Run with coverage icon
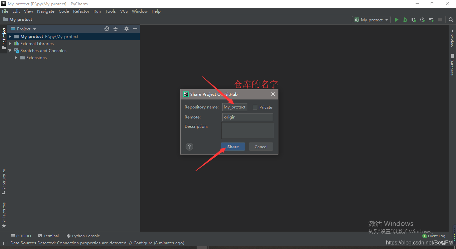 [x=414, y=20]
